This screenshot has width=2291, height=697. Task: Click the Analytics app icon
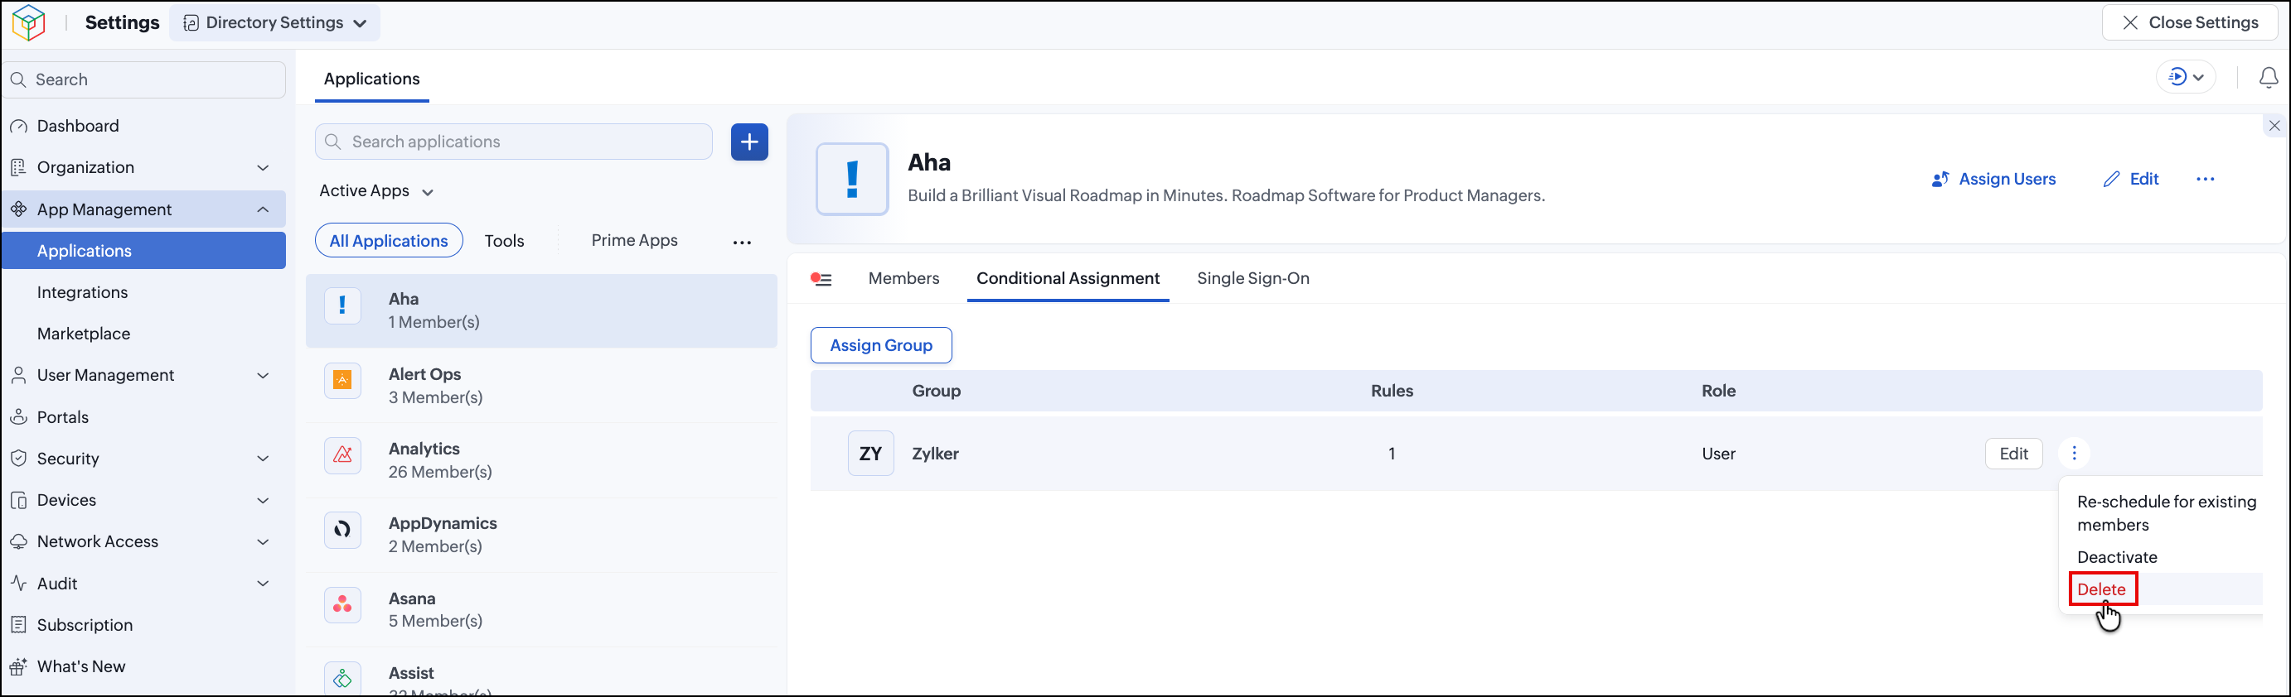342,455
